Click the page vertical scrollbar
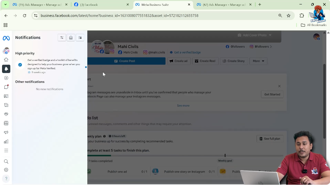Screen dimensions: 330x185 pos(324,101)
